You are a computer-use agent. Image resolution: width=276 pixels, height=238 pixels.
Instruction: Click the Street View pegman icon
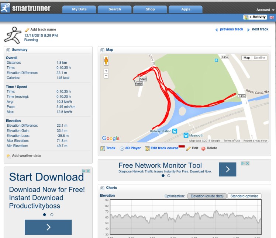coord(106,61)
